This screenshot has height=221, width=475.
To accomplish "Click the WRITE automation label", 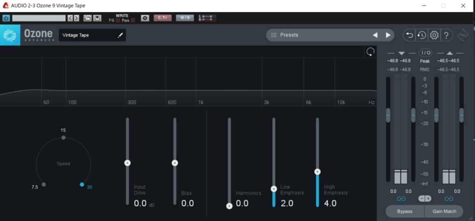I will [x=122, y=16].
